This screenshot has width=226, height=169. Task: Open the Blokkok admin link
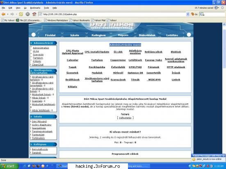176,52
